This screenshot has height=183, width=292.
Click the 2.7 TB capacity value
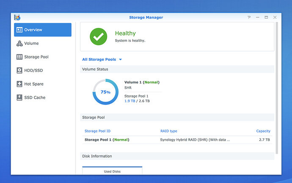click(264, 140)
